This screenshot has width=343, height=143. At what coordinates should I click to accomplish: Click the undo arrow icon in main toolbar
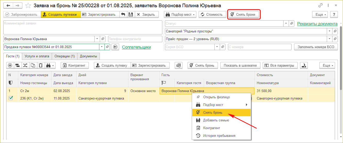[x=123, y=15]
